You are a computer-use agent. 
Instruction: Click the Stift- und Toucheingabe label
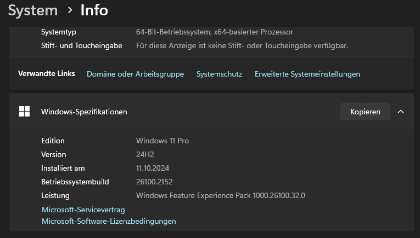tap(81, 45)
